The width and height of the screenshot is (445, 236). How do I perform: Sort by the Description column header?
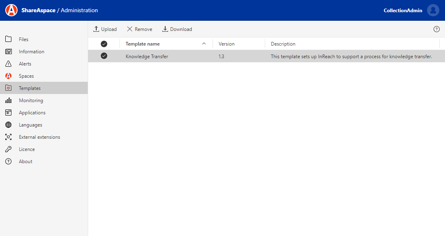tap(283, 44)
